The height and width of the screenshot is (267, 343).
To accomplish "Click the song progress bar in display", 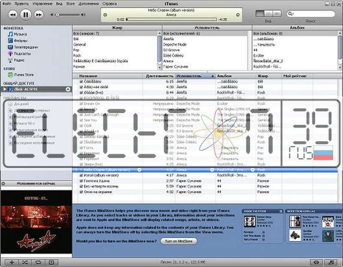I will pyautogui.click(x=171, y=20).
